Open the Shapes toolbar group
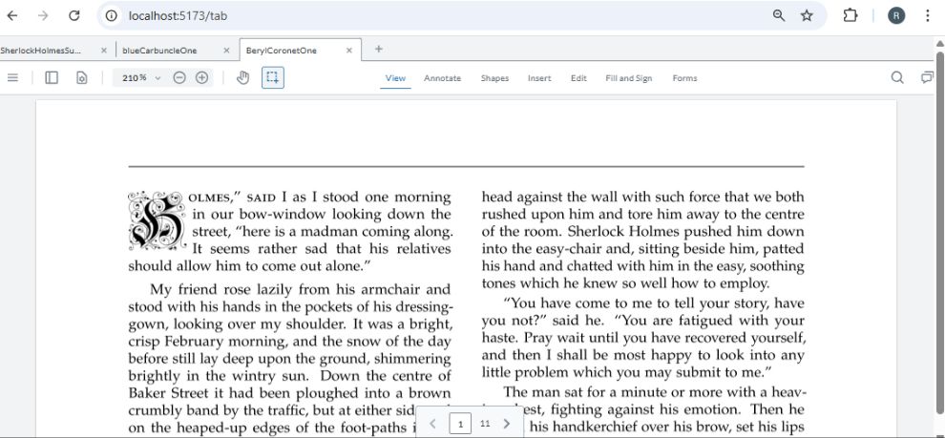 (x=494, y=78)
